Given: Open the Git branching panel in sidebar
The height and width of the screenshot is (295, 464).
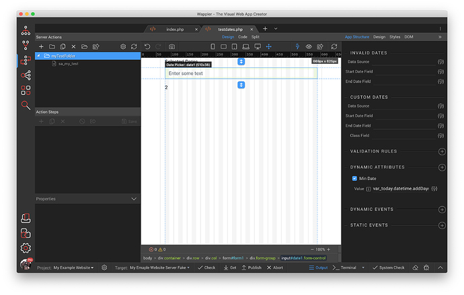Looking at the screenshot, I should click(26, 45).
